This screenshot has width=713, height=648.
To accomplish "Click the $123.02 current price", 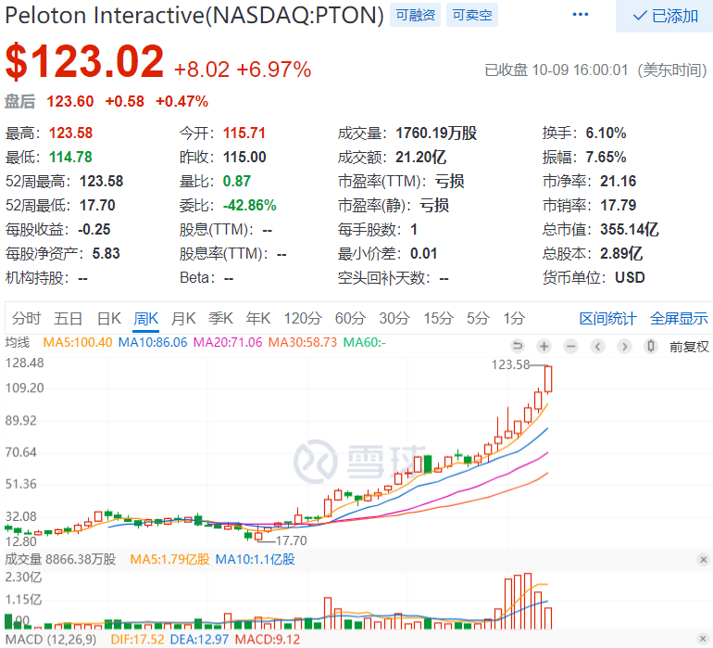I will [84, 61].
